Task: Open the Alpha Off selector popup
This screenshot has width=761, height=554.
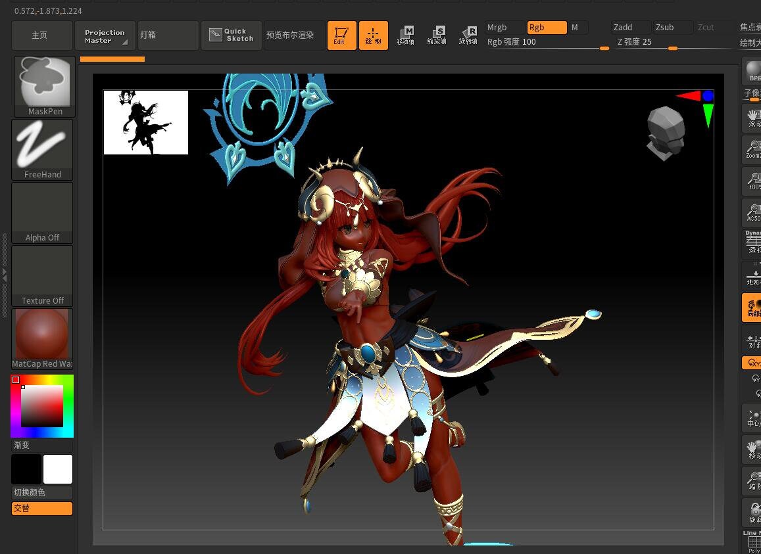Action: [x=42, y=206]
